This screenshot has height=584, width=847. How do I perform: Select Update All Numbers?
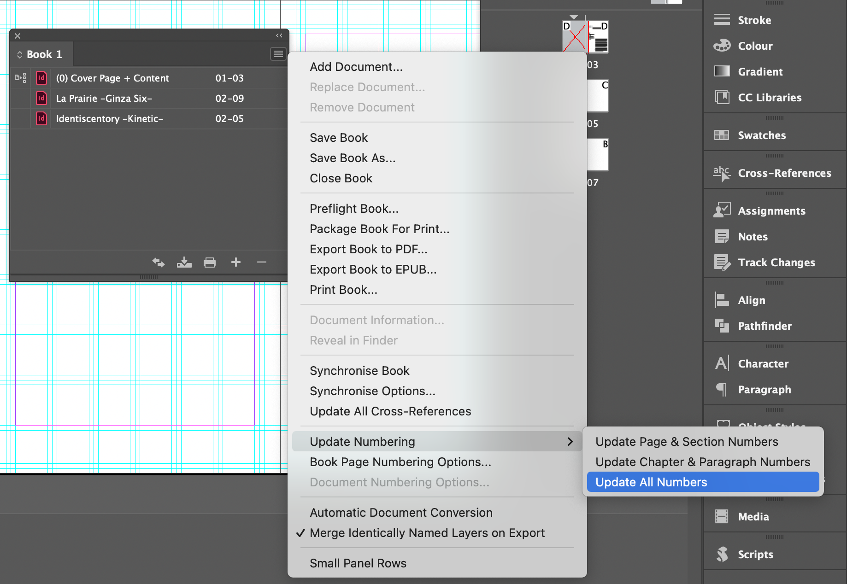click(651, 482)
